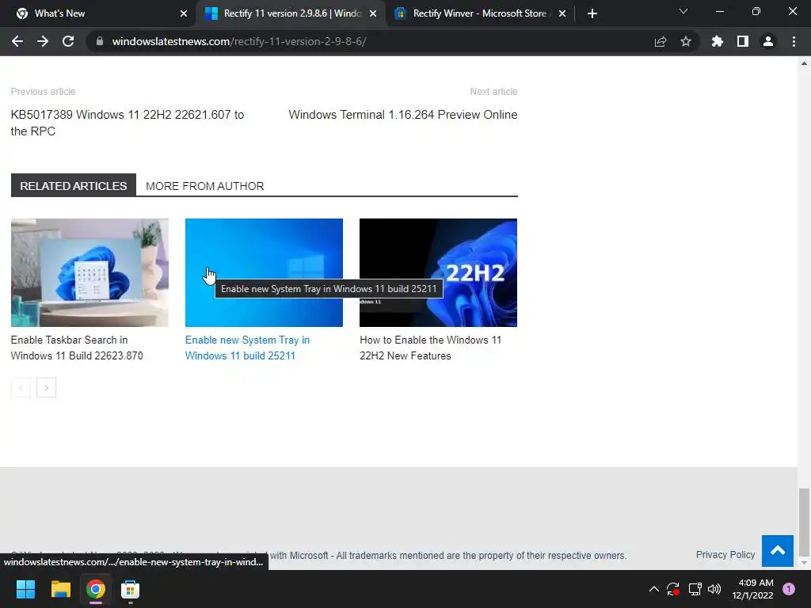Show hidden system tray icons

(653, 589)
